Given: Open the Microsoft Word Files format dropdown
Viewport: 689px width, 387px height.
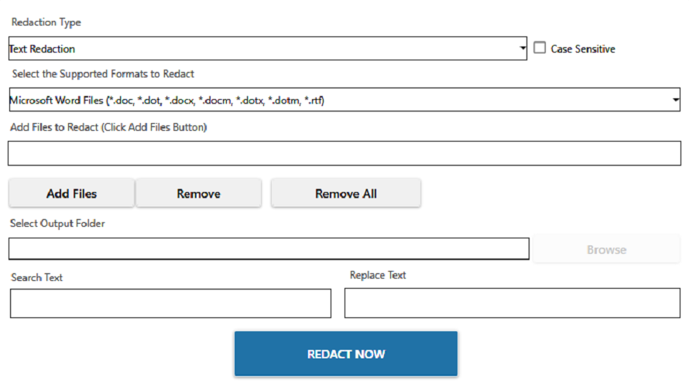Looking at the screenshot, I should [x=341, y=100].
